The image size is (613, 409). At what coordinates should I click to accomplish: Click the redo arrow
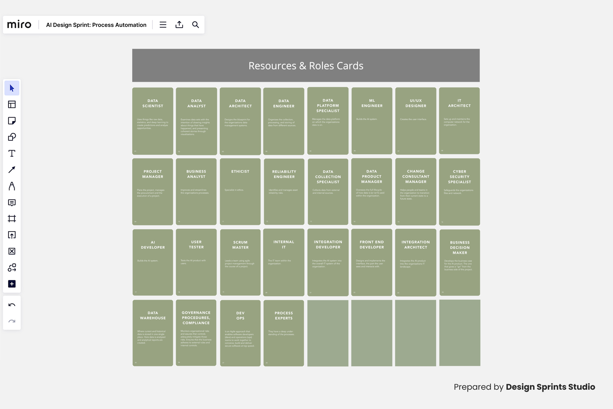[x=12, y=321]
